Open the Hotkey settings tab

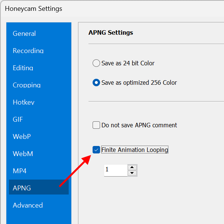[x=24, y=102]
